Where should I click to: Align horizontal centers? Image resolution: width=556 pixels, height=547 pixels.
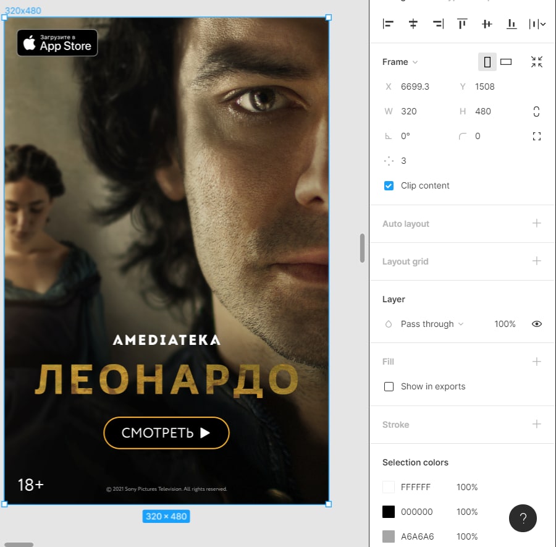pos(413,23)
